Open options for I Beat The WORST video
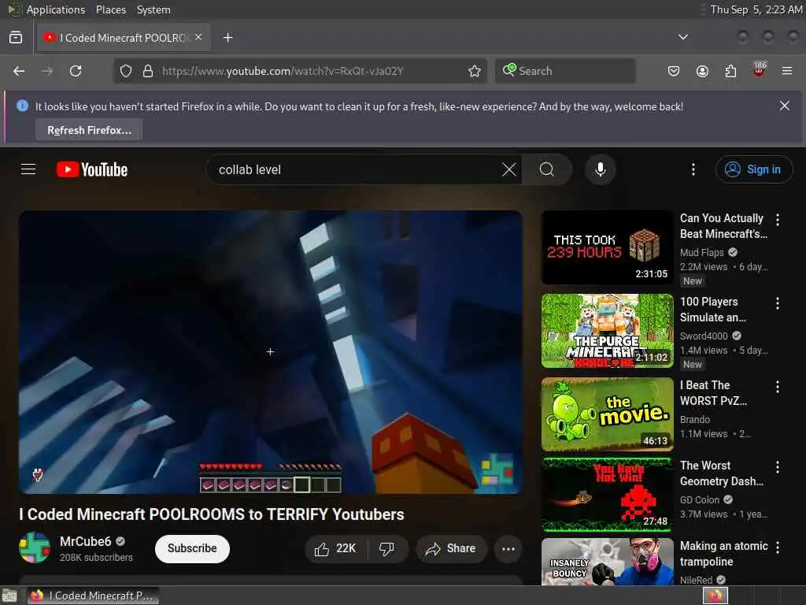Viewport: 806px width, 605px height. (777, 387)
